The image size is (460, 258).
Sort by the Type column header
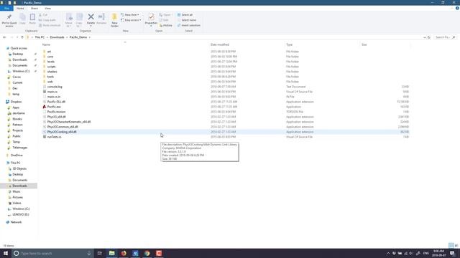pyautogui.click(x=289, y=44)
